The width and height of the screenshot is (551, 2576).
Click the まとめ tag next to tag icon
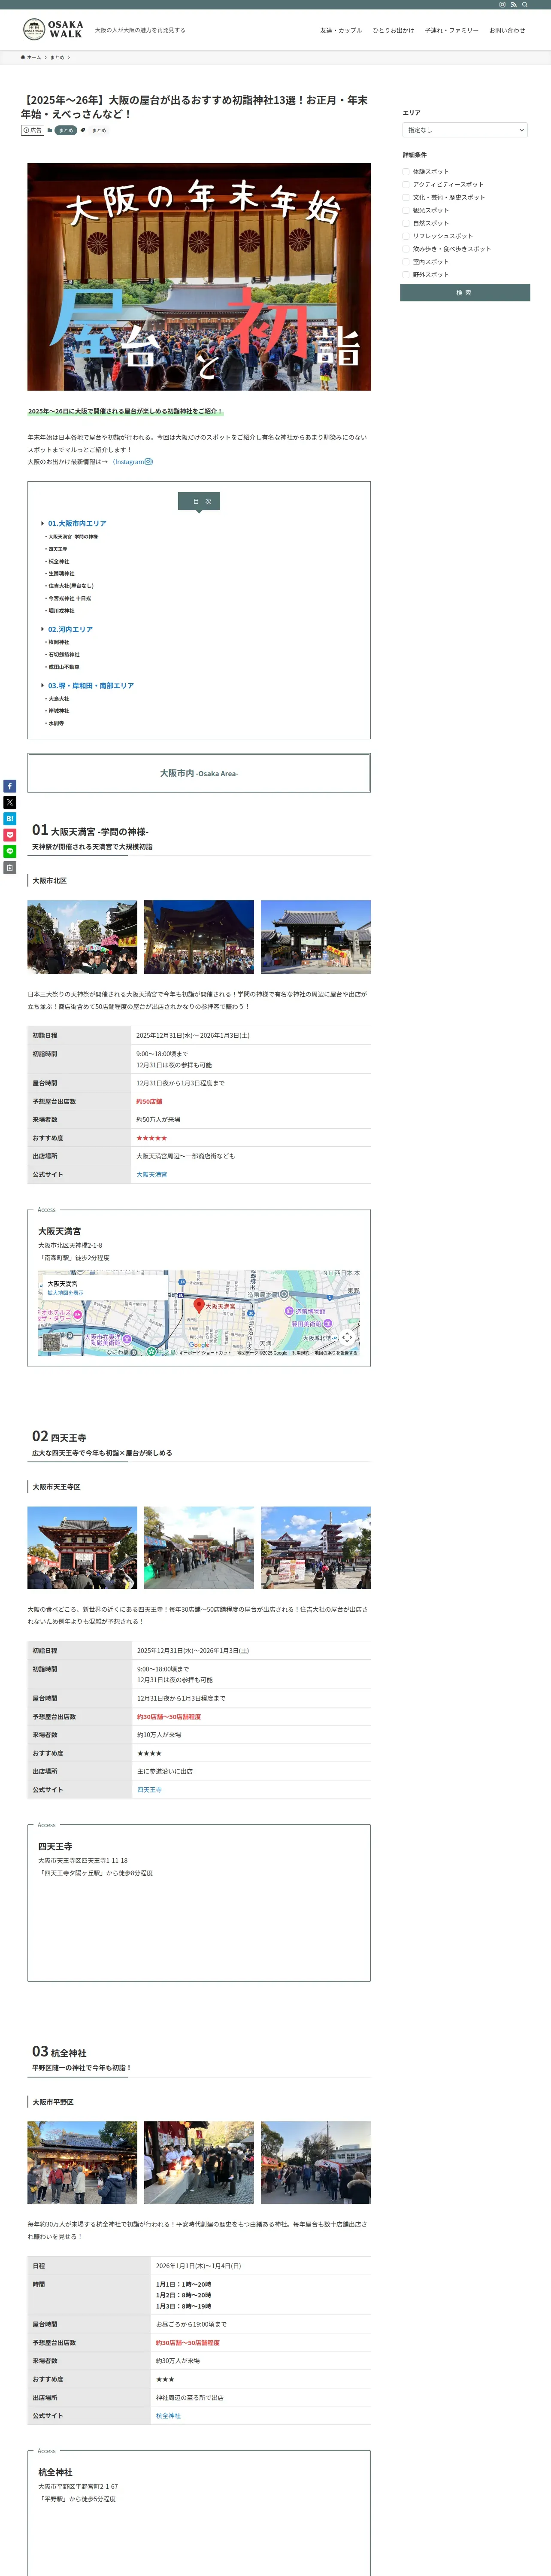click(x=99, y=131)
